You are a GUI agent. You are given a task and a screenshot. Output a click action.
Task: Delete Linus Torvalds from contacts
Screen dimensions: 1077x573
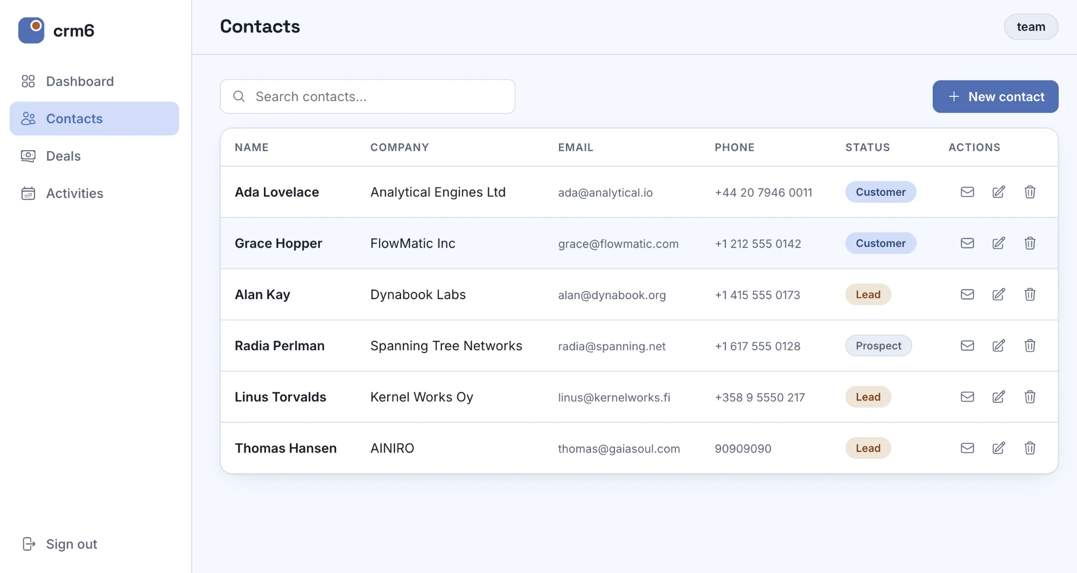(1030, 397)
